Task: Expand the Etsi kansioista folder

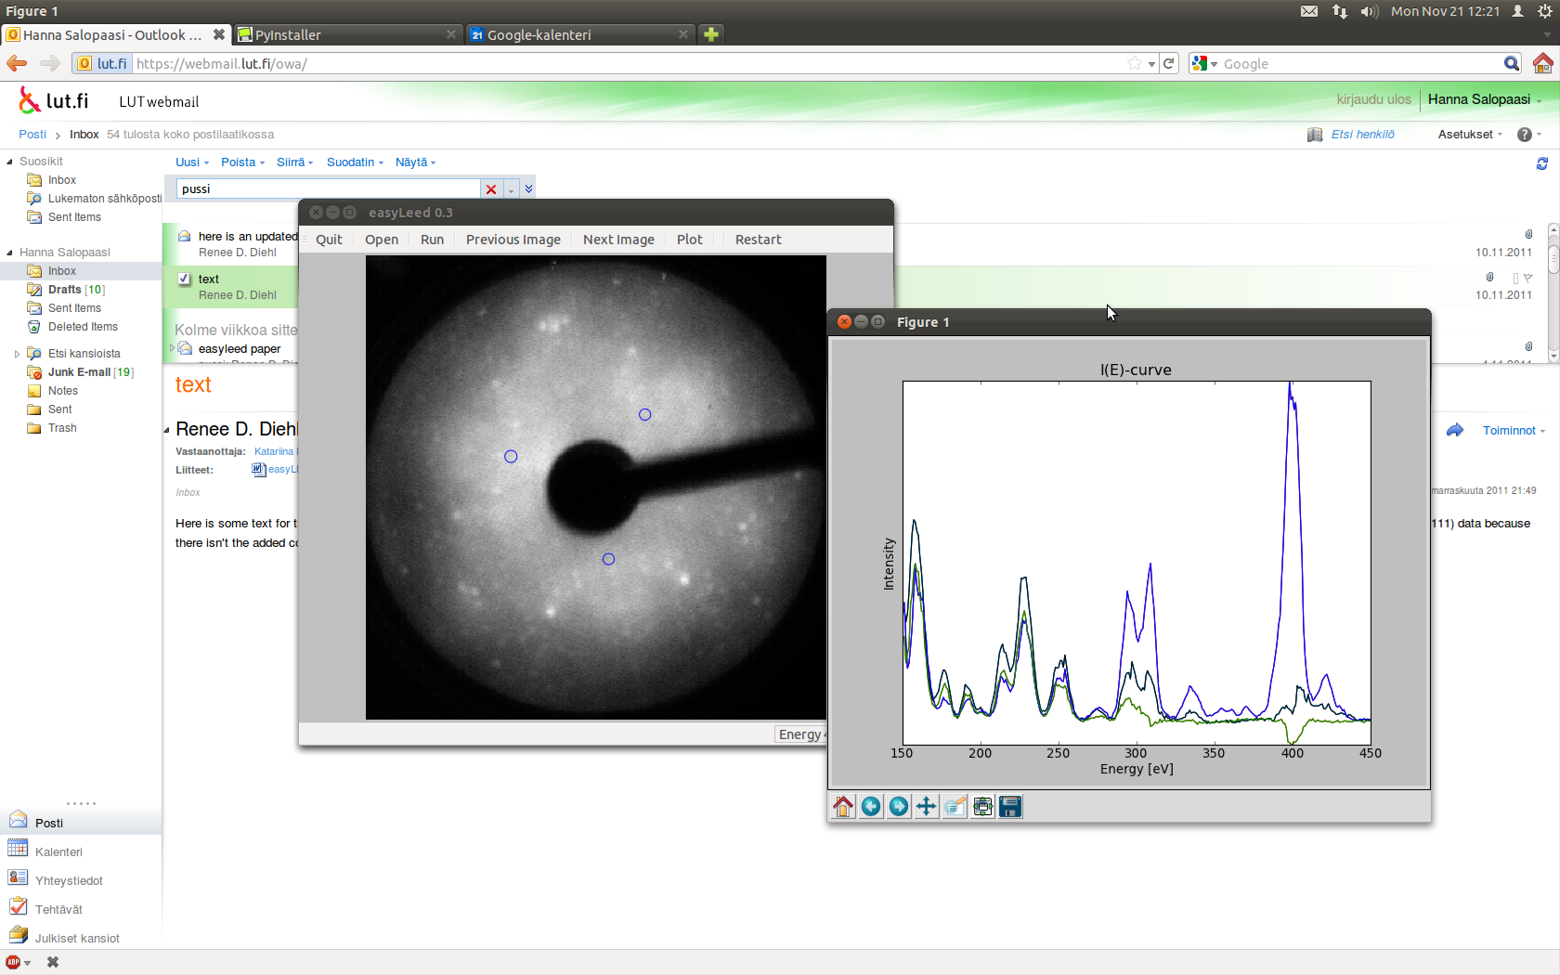Action: [17, 354]
